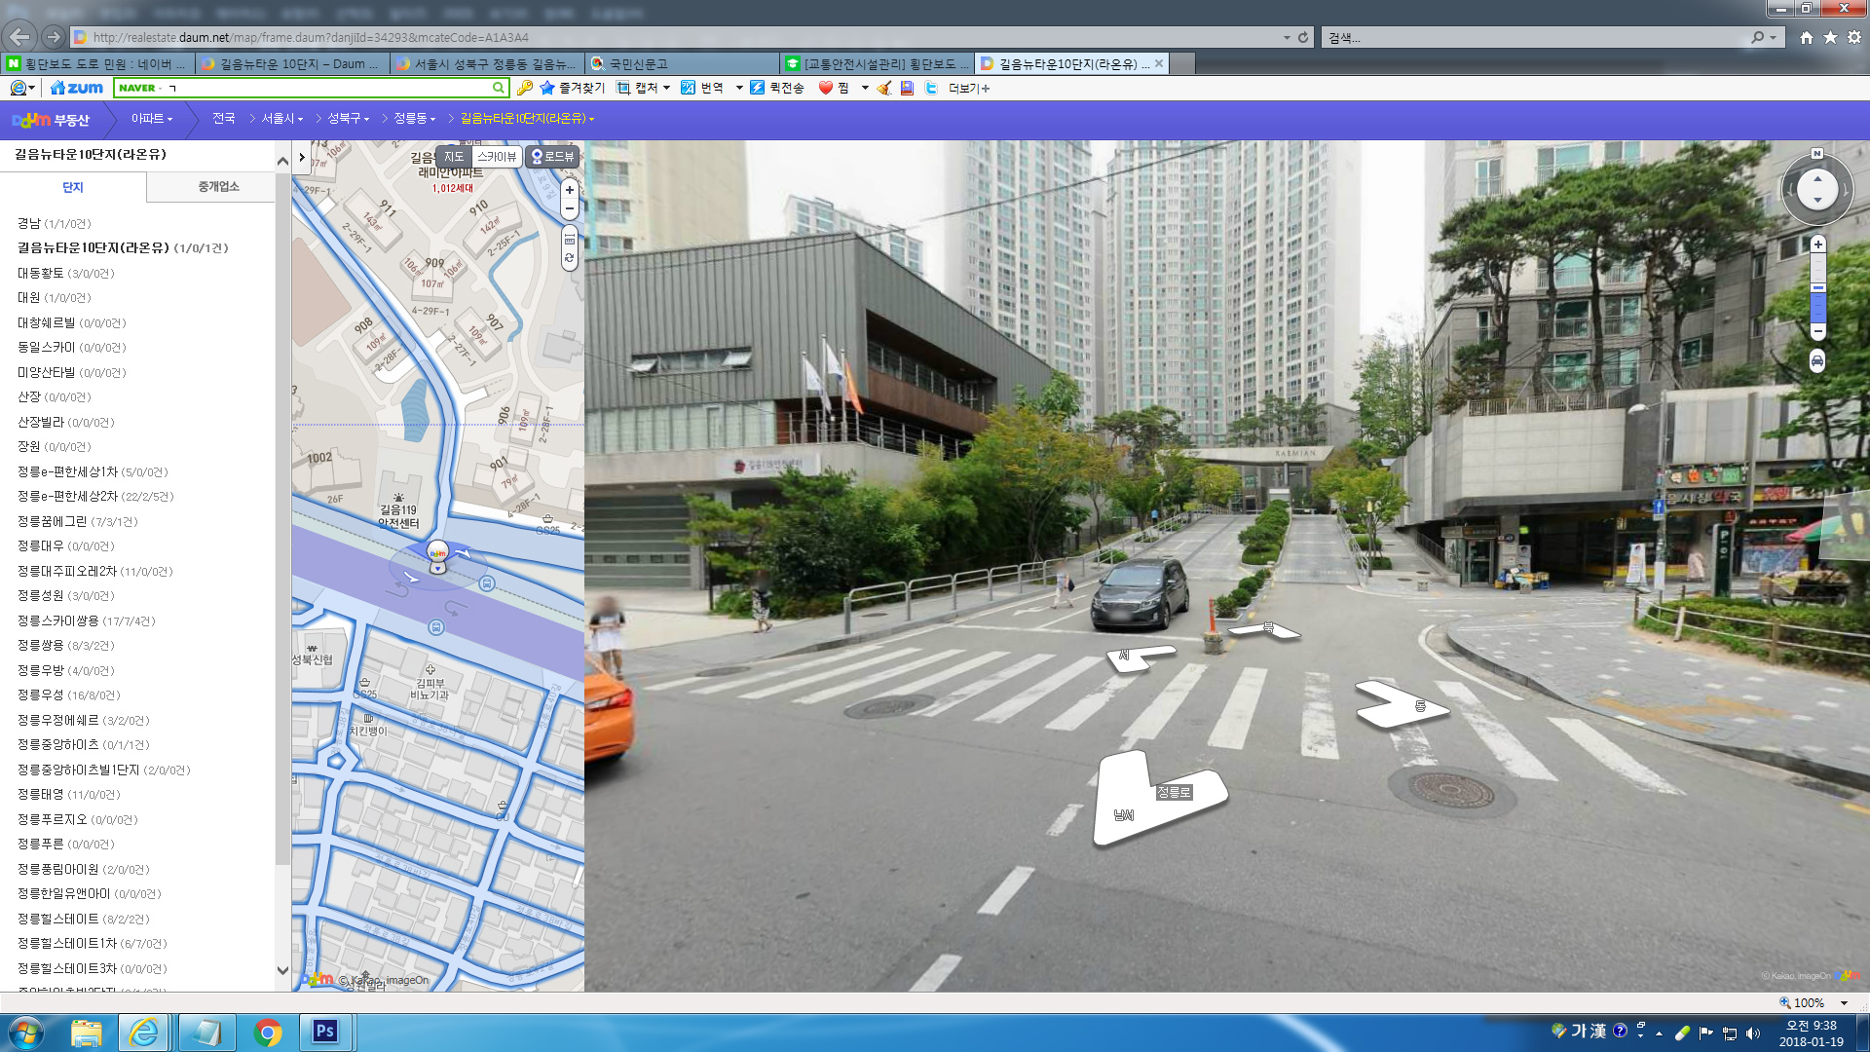Image resolution: width=1870 pixels, height=1052 pixels.
Task: Click the map distance ruler icon
Action: click(x=570, y=239)
